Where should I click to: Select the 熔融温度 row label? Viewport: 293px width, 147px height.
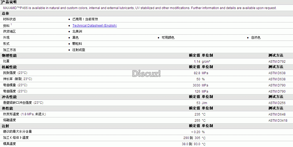pyautogui.click(x=10, y=120)
